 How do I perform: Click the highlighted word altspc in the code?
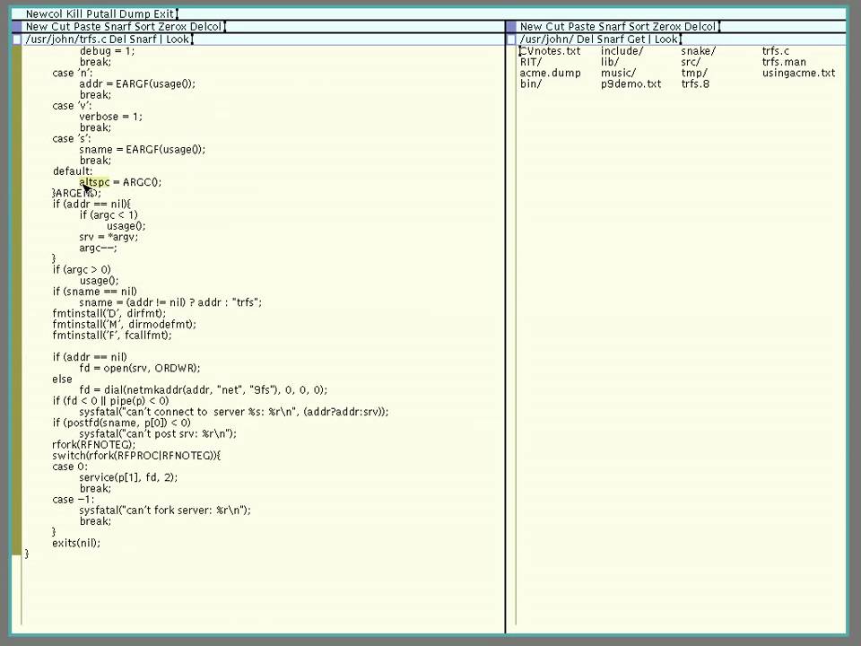point(94,182)
